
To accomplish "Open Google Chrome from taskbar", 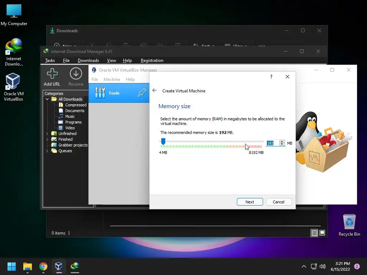I will (x=43, y=266).
